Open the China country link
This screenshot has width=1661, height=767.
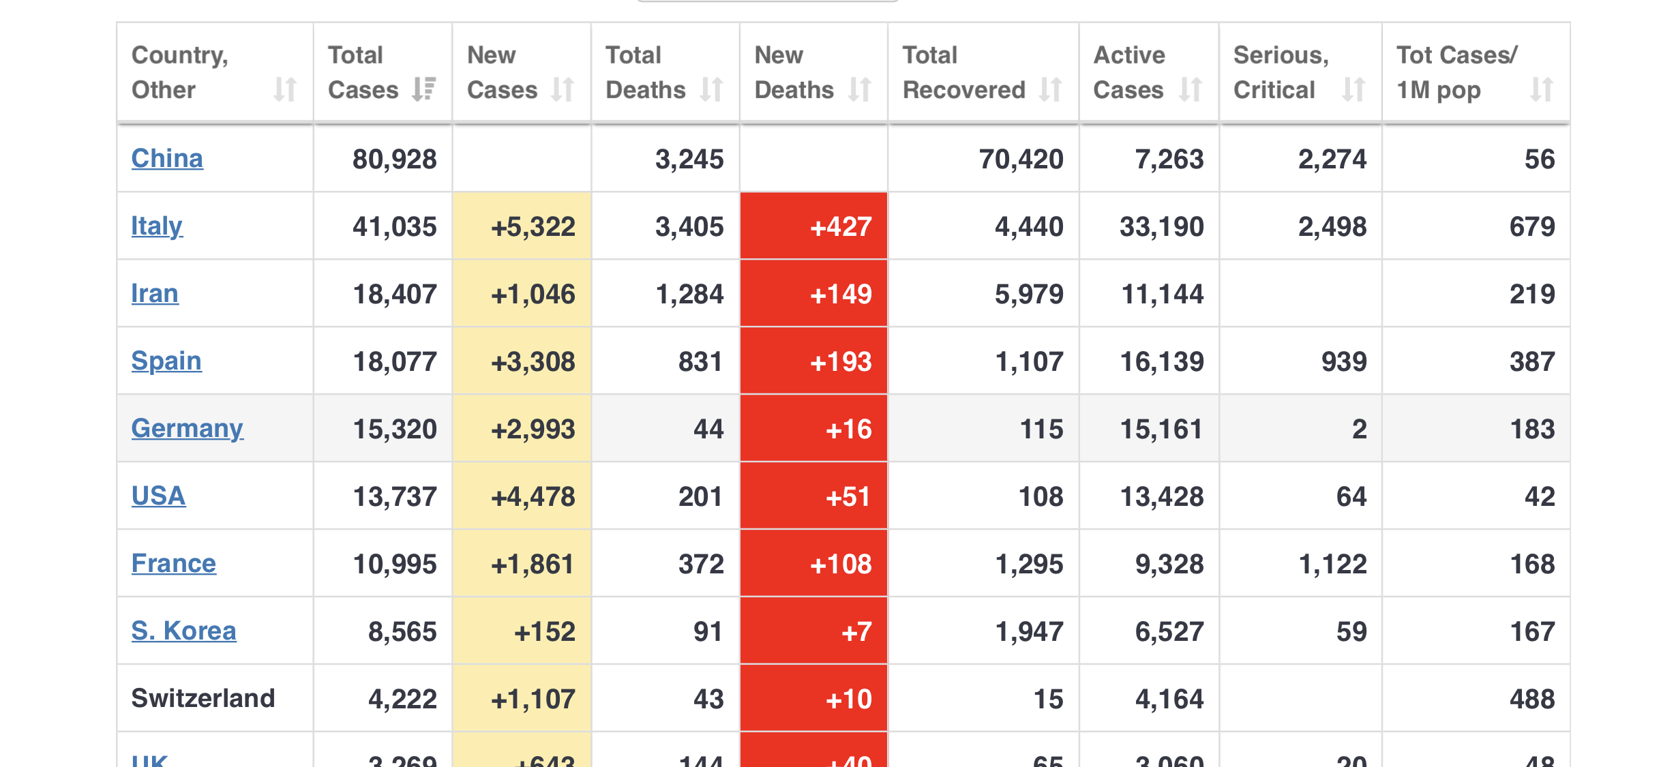pyautogui.click(x=167, y=158)
